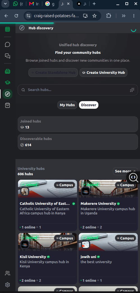Click 'Kisii University campus hub in Kenya' description
Image resolution: width=140 pixels, height=293 pixels.
point(44,264)
